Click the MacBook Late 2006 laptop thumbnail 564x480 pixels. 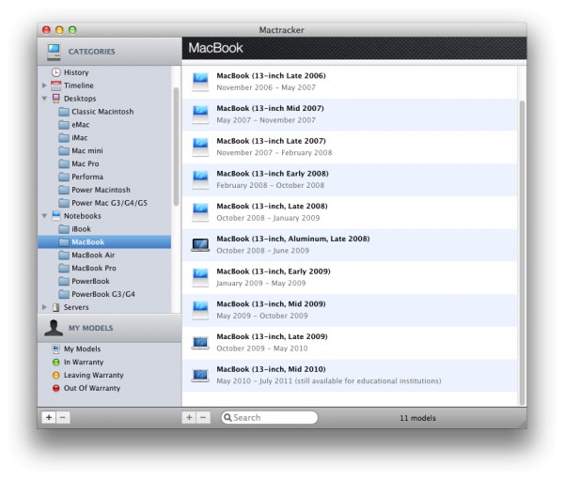coord(200,82)
